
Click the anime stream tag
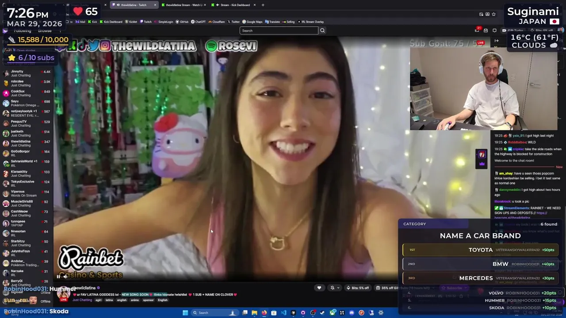135,300
